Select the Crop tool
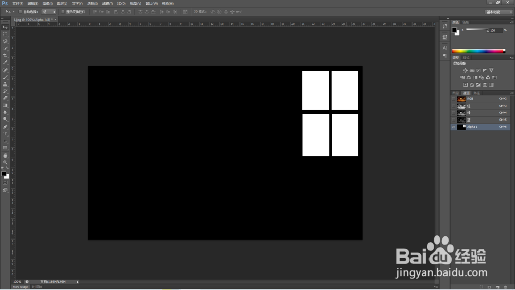515x290 pixels. (5, 56)
